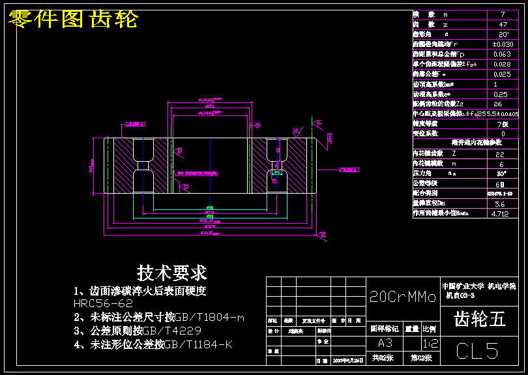
Task: Select the 齿形角 value 20° cell
Action: click(503, 35)
